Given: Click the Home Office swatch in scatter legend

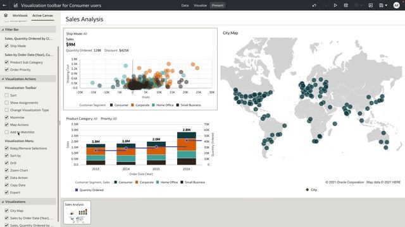Looking at the screenshot, I should click(x=153, y=105).
